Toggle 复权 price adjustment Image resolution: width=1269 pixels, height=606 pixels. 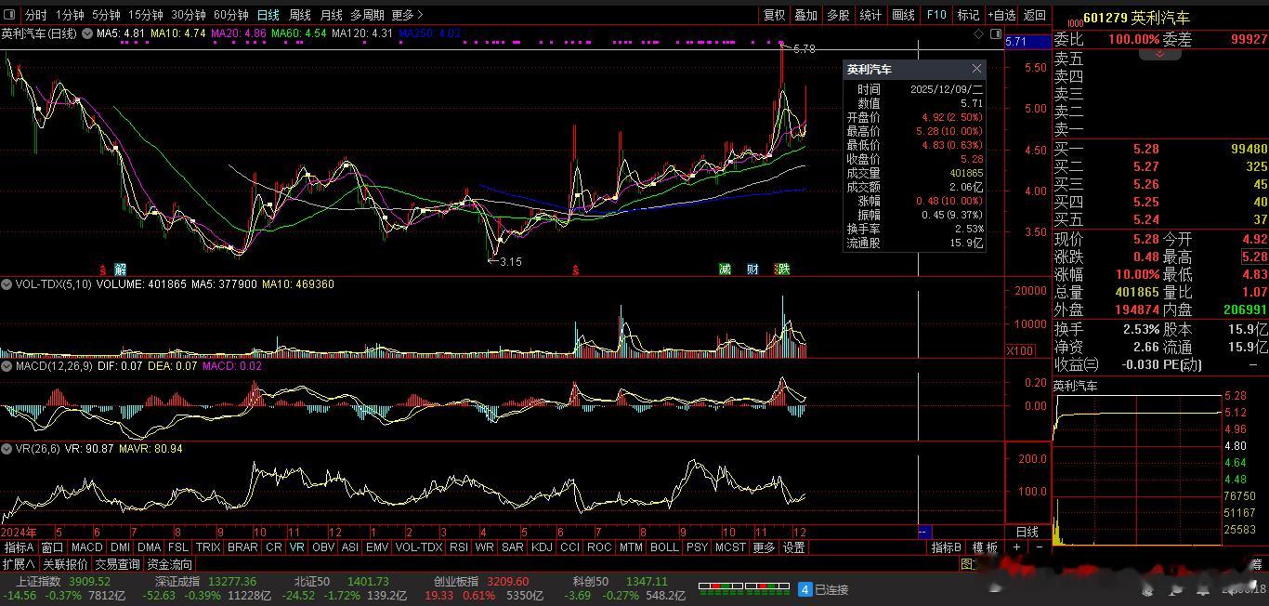coord(774,15)
